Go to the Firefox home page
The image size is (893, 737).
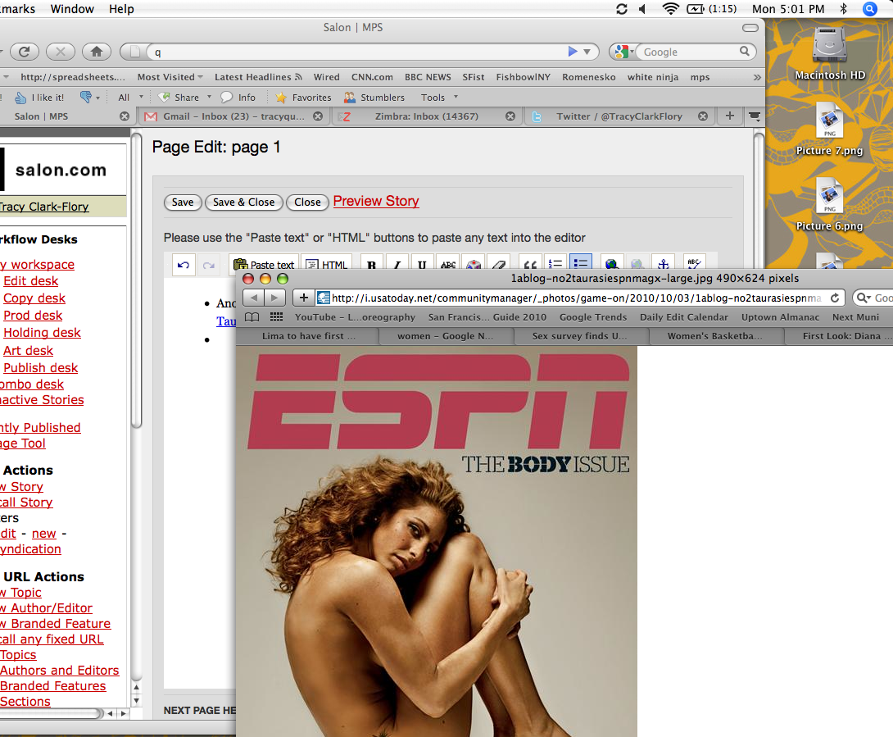point(96,52)
